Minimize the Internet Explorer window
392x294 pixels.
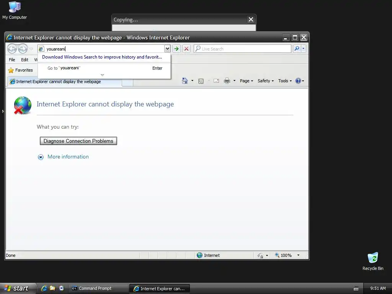[x=285, y=38]
